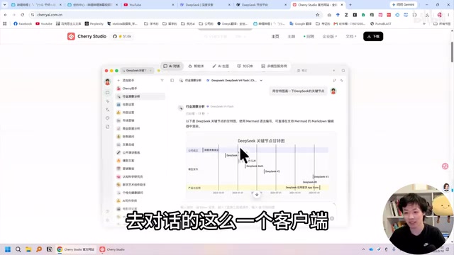Switch to the 多模型服务商 feature tab
The width and height of the screenshot is (454, 255).
275,66
